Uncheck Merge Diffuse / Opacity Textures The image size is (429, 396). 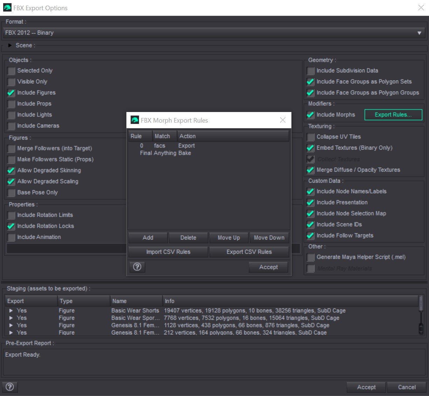point(311,170)
